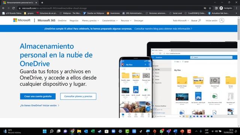Open Microsoft Store from taskbar
The width and height of the screenshot is (240, 135).
click(106, 131)
